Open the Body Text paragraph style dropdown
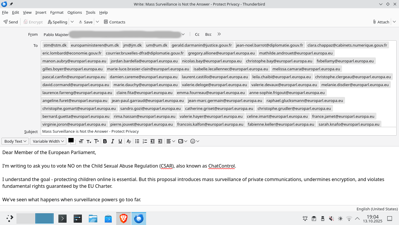The height and width of the screenshot is (225, 399). tap(15, 141)
